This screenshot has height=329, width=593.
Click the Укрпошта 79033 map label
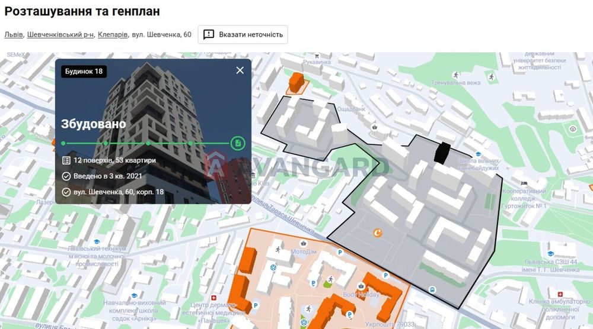coord(390,324)
